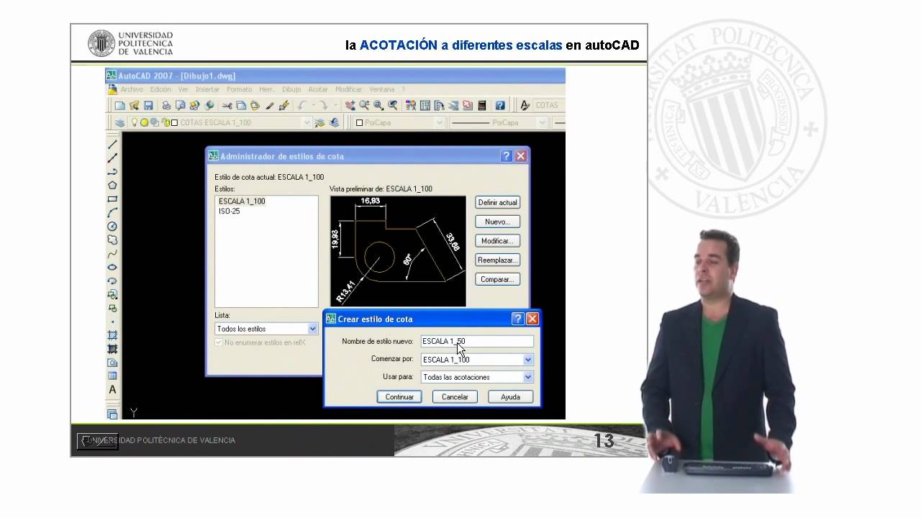Open the Edición menu

(x=160, y=89)
